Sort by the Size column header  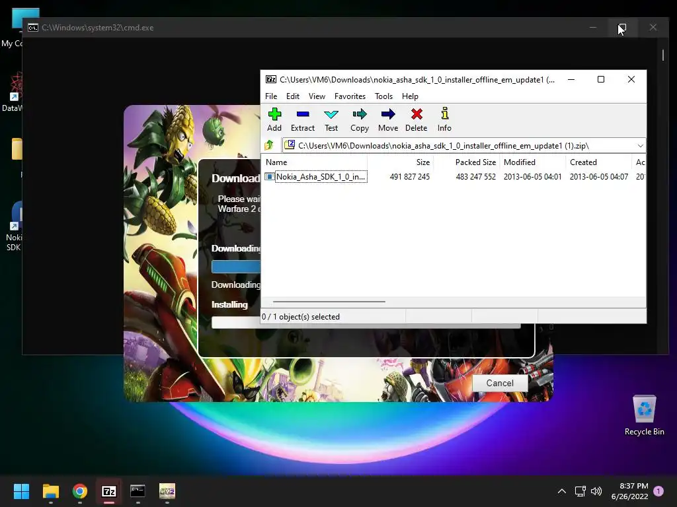tap(400, 162)
